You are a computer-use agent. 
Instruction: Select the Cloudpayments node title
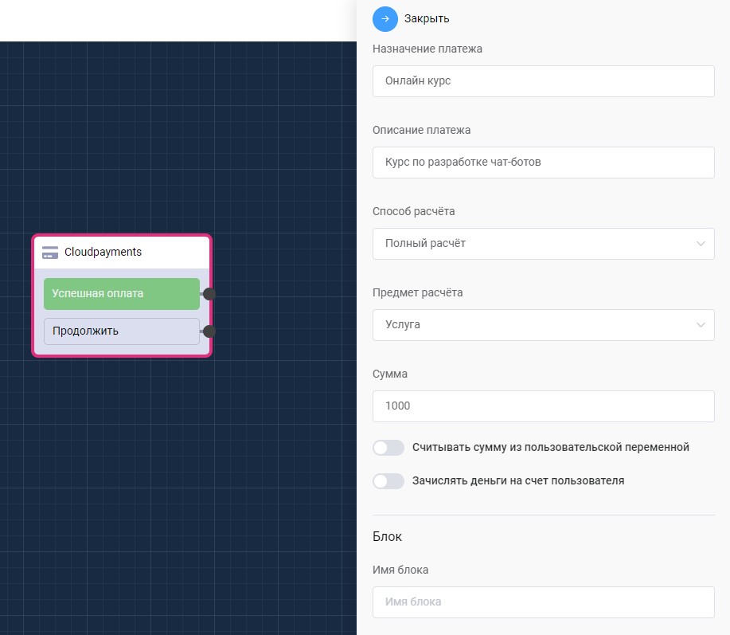click(x=103, y=253)
